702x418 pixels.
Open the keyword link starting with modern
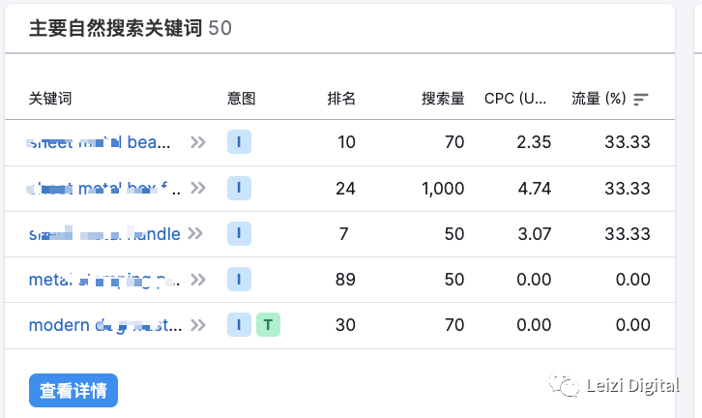(104, 325)
